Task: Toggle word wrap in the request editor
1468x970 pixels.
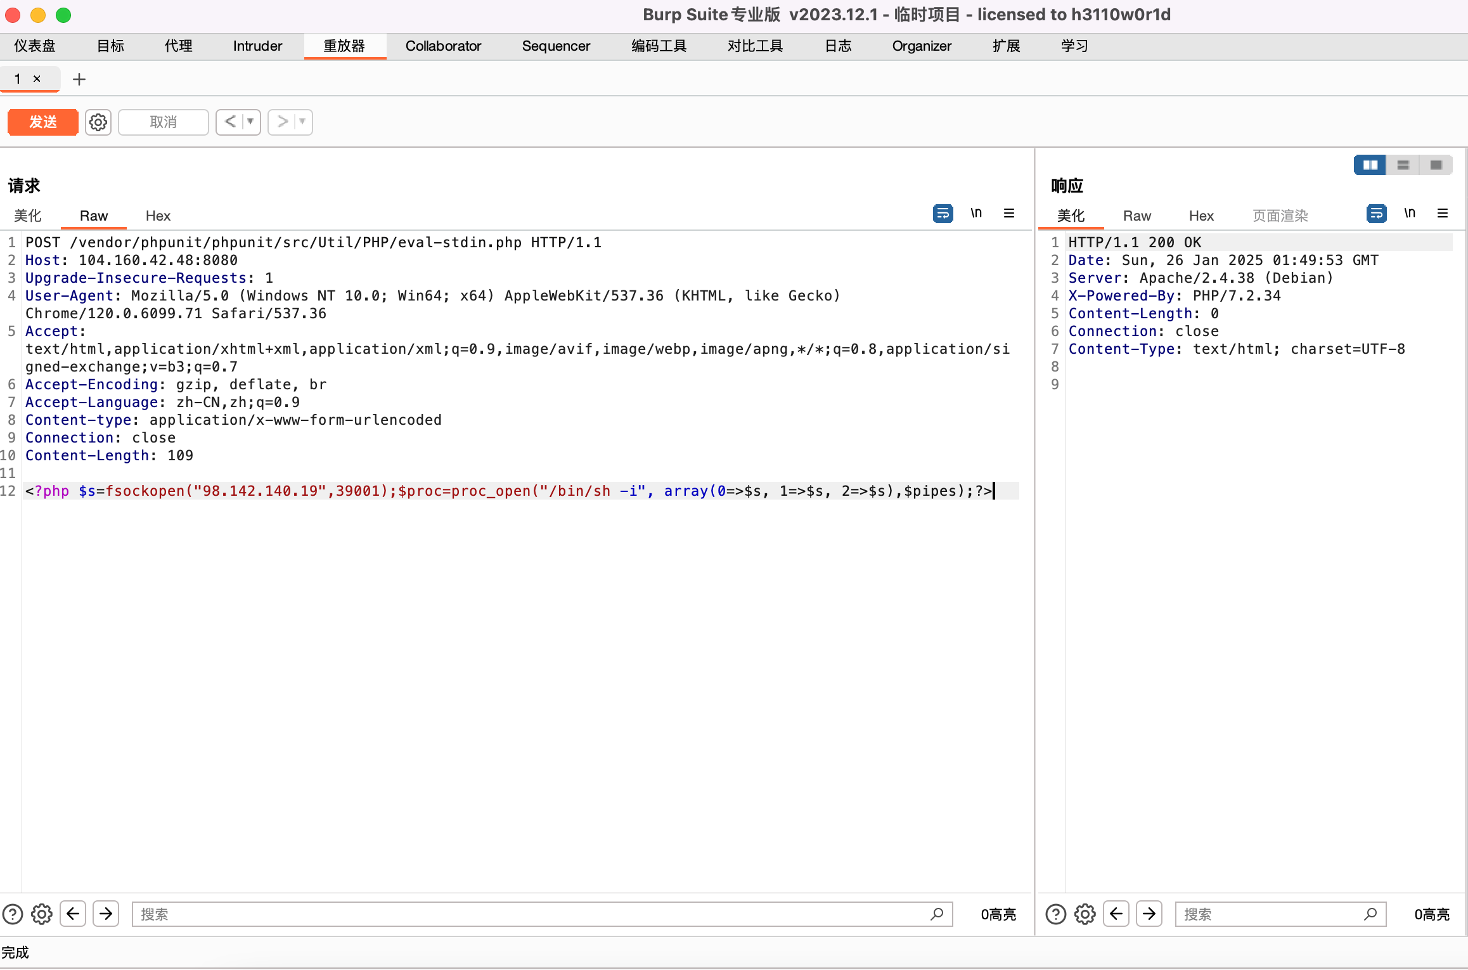Action: coord(943,214)
